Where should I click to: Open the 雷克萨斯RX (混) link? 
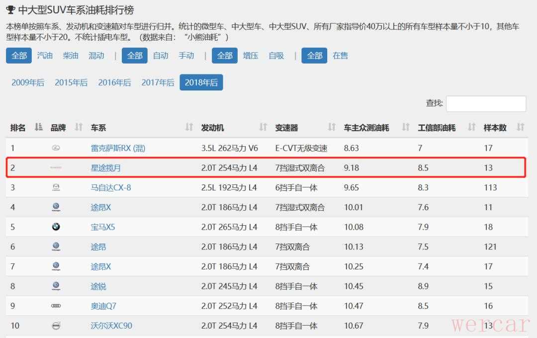118,148
